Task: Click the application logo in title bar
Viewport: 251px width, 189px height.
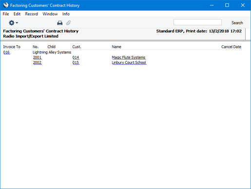Action: 6,5
